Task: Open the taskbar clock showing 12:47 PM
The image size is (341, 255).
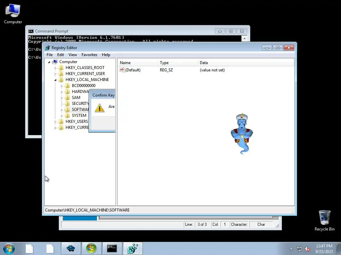Action: (x=324, y=249)
